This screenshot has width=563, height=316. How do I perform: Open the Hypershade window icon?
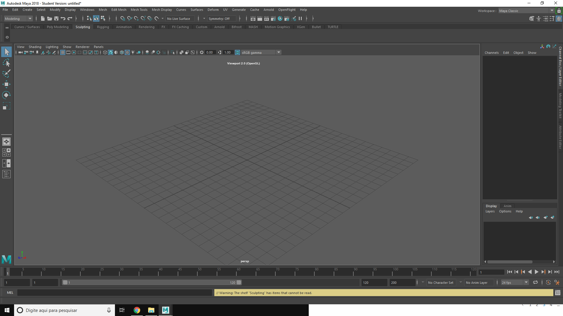[x=280, y=18]
